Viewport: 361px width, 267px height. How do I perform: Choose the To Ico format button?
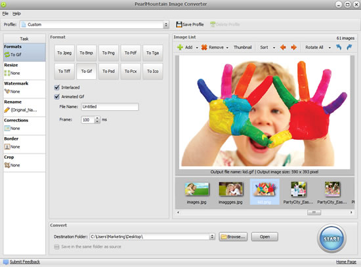tap(153, 72)
